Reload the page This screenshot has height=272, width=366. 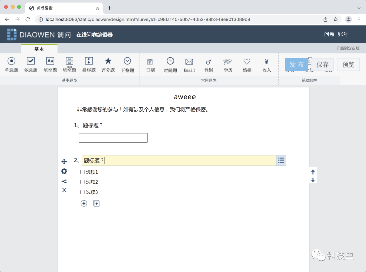click(28, 19)
